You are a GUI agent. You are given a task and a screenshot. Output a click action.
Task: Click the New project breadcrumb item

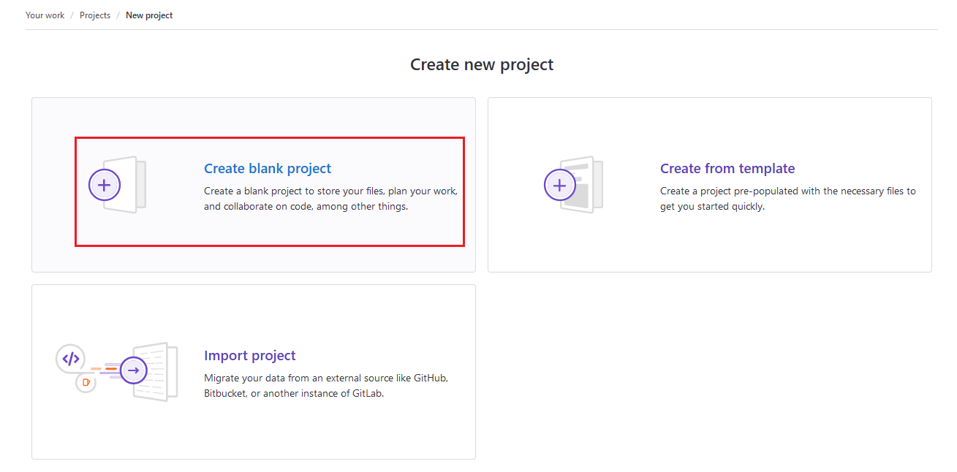[149, 15]
